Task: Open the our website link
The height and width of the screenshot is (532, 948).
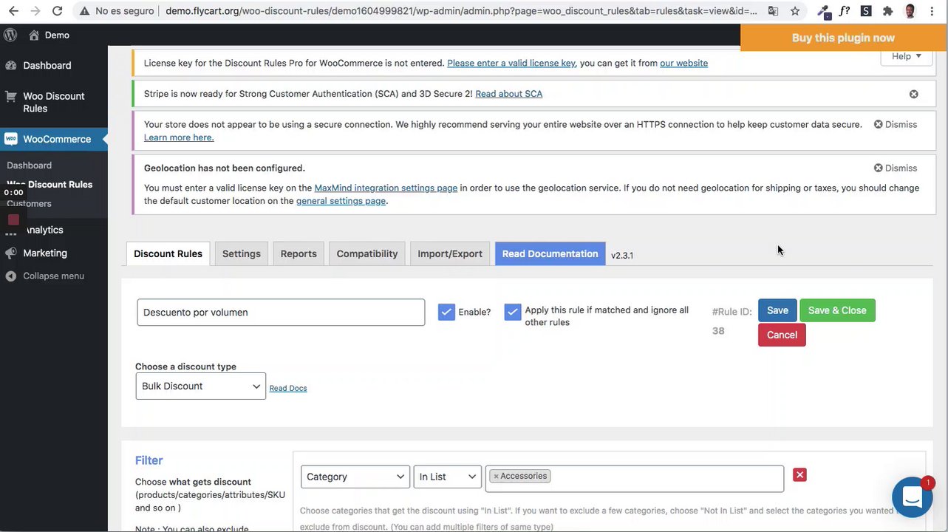Action: point(684,63)
